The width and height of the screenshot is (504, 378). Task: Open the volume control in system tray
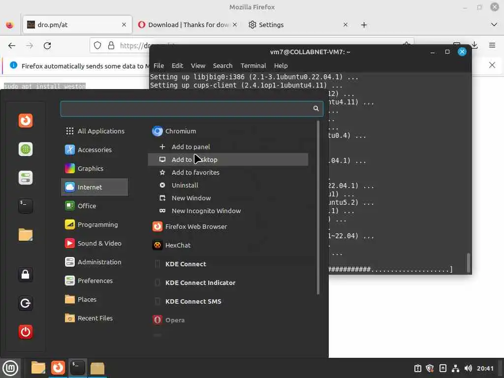(468, 368)
